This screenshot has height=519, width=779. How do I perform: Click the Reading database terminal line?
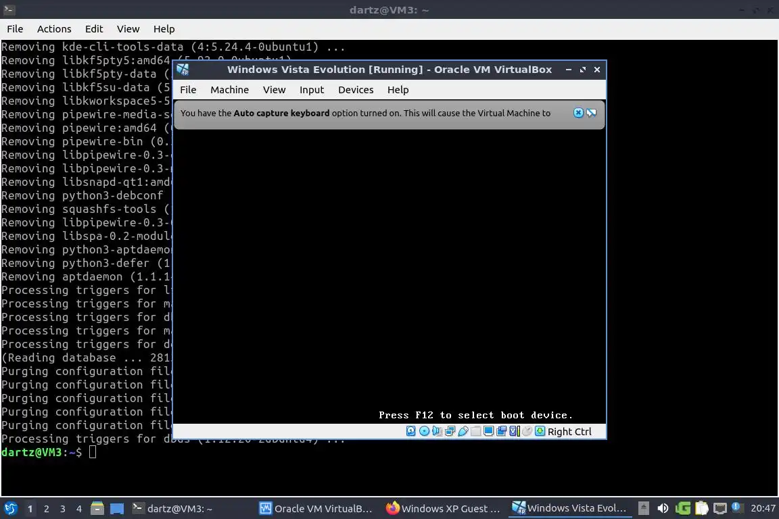pos(85,357)
